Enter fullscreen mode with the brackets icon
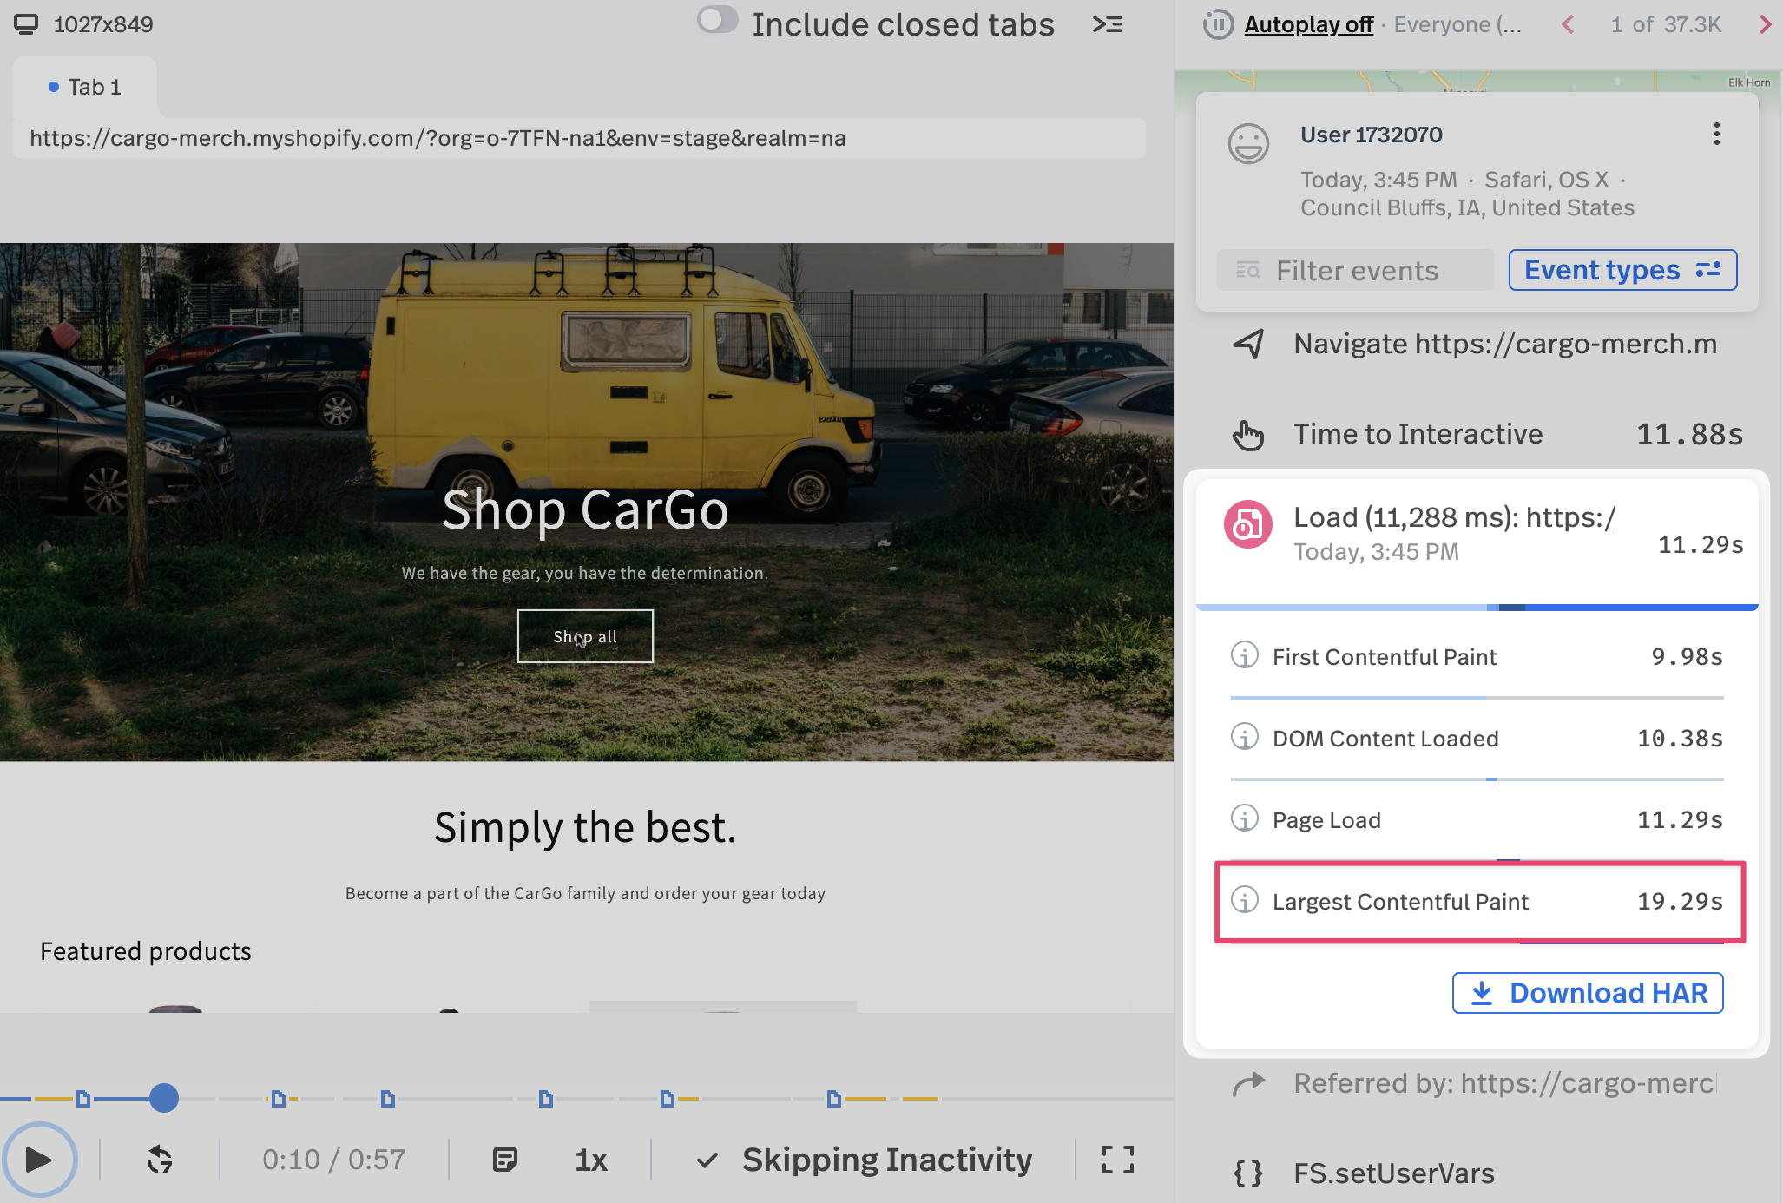 click(1118, 1160)
